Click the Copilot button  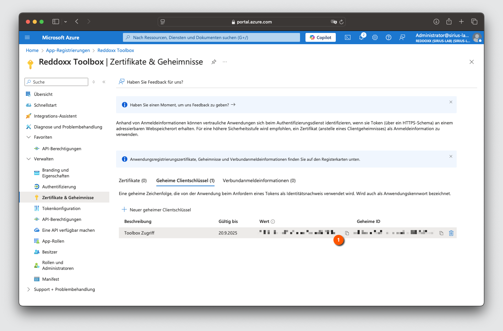point(320,37)
